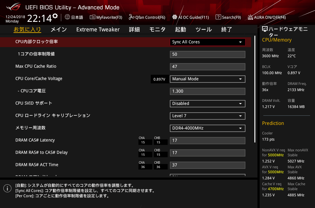This screenshot has width=315, height=208.
Task: Open メモリー周波数 DDR4-4000MHz dropdown
Action: pyautogui.click(x=208, y=128)
